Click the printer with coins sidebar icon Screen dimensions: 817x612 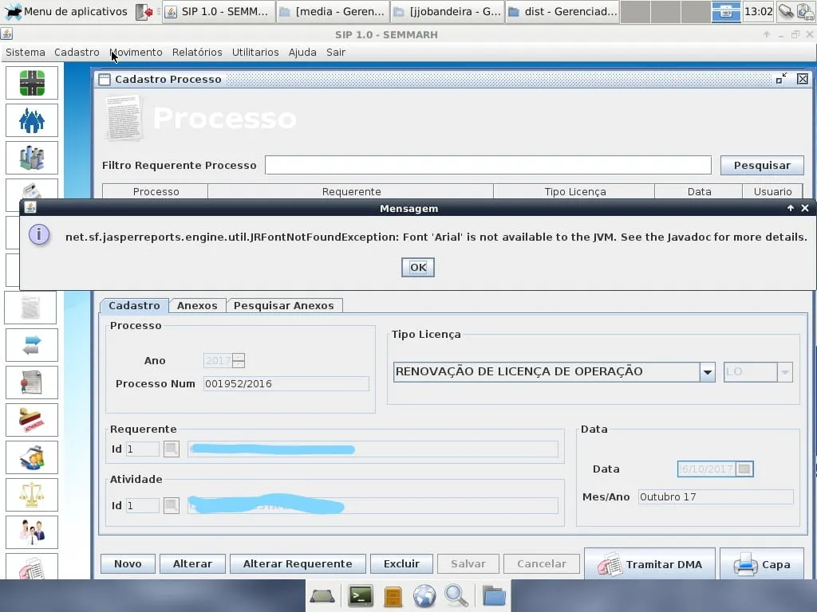click(x=32, y=457)
